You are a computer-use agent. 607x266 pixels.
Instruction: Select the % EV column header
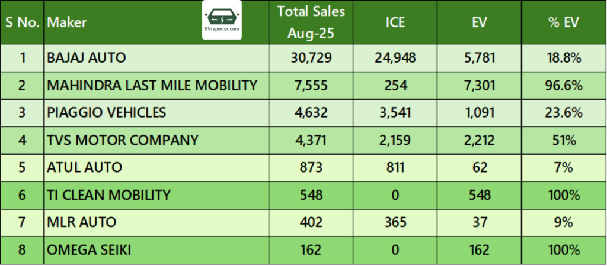[564, 22]
